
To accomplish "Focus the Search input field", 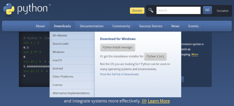I will point(178,11).
